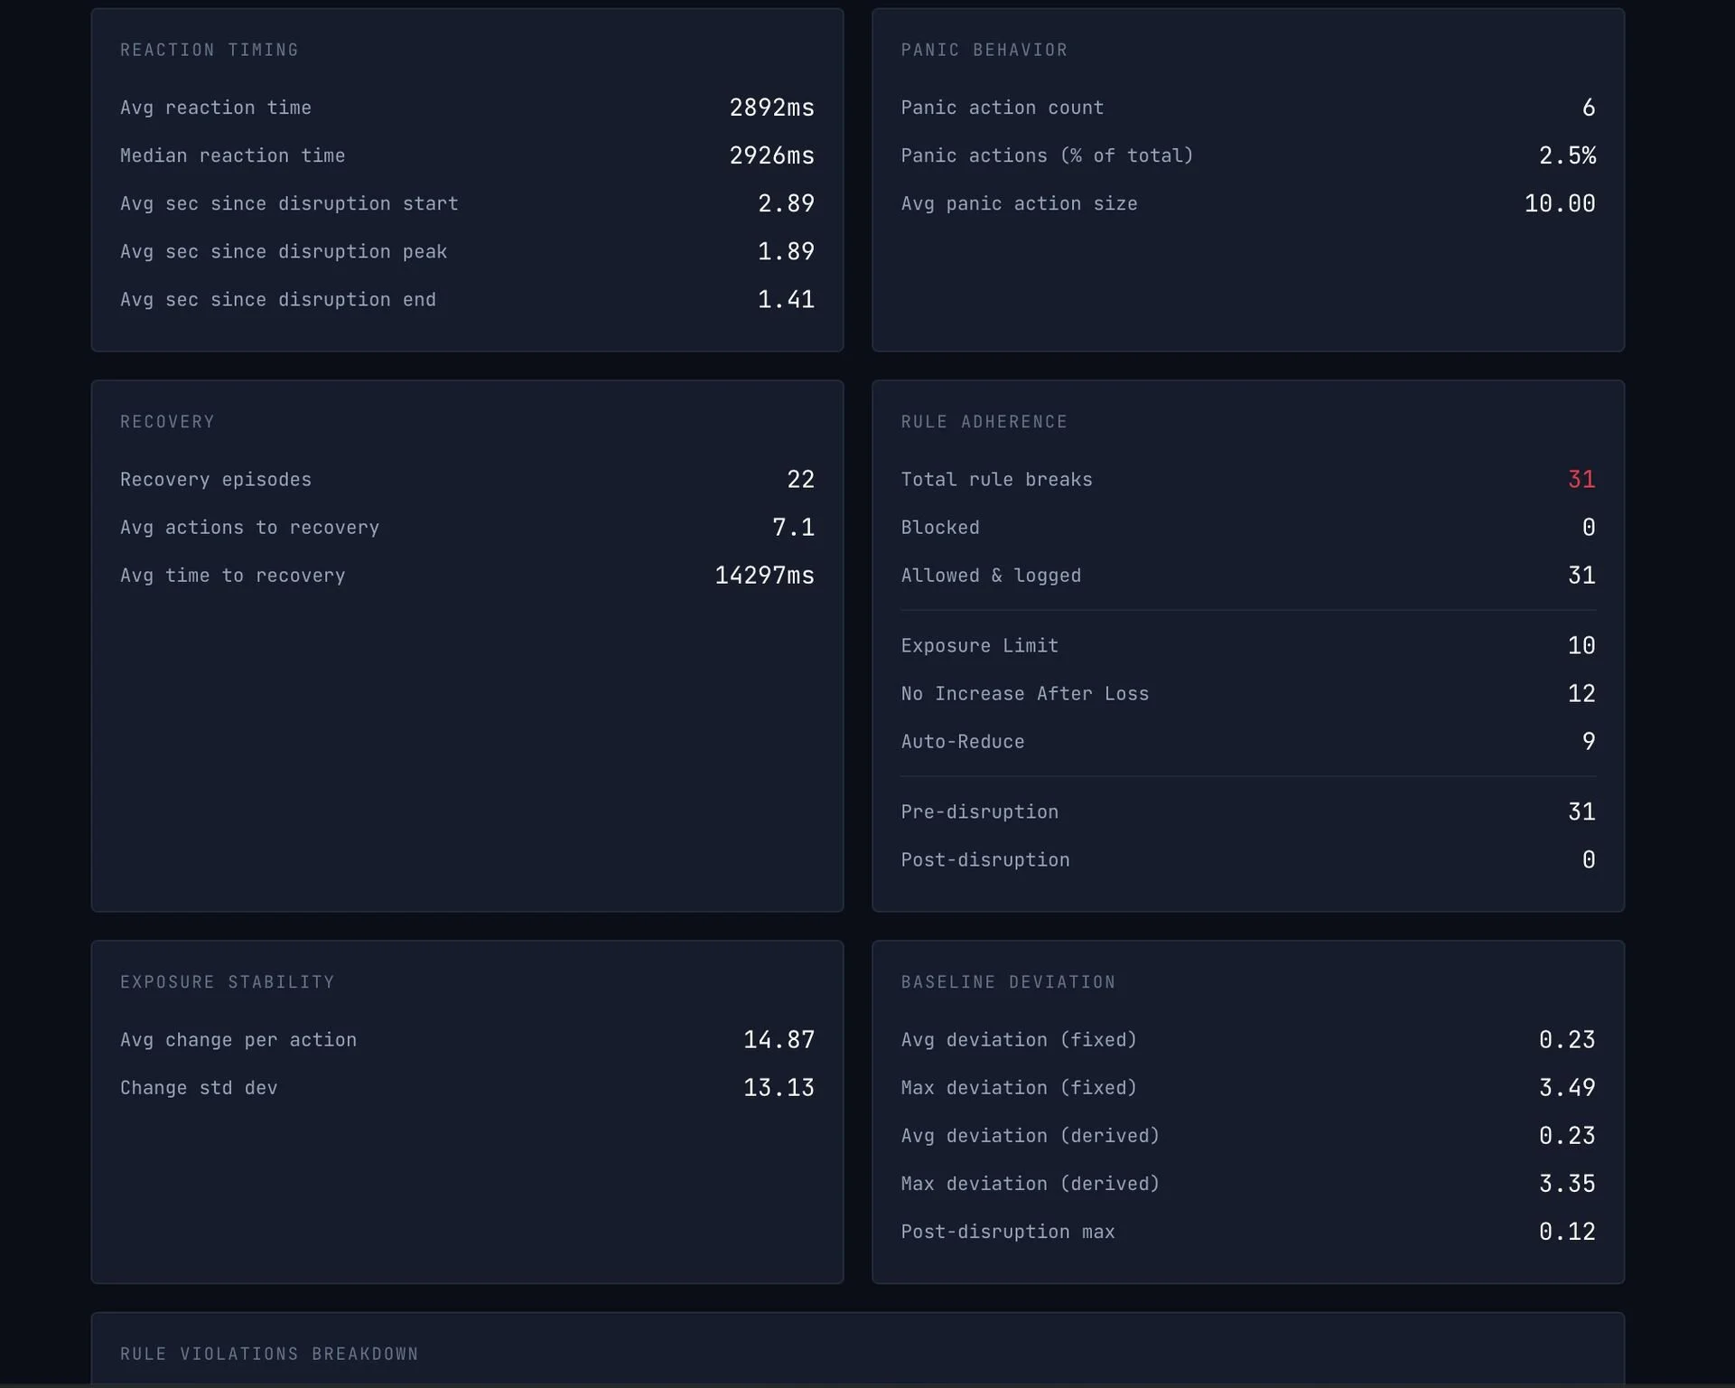Click 'Avg sec since disruption peak' label

[284, 251]
